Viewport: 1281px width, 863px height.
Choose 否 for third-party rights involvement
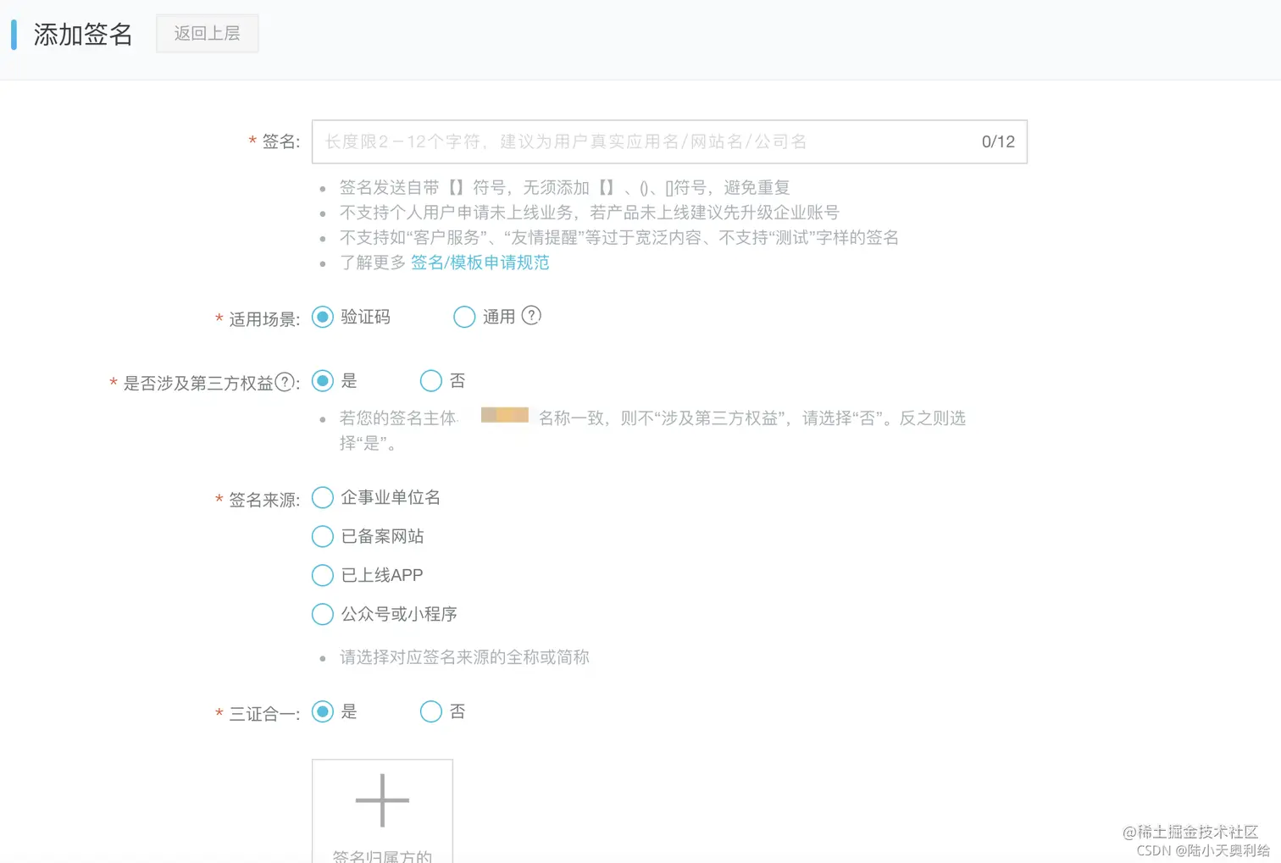(x=430, y=380)
